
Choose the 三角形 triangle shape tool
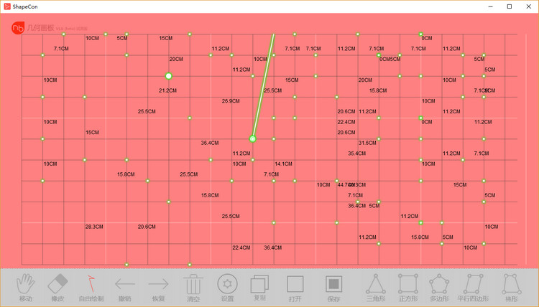tap(375, 288)
